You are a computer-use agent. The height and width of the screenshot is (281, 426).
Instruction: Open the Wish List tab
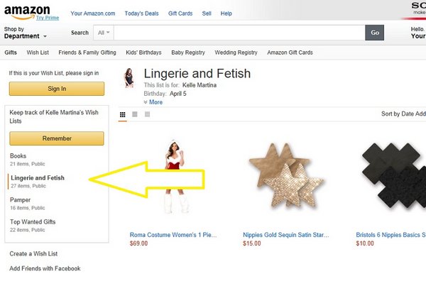(x=38, y=53)
